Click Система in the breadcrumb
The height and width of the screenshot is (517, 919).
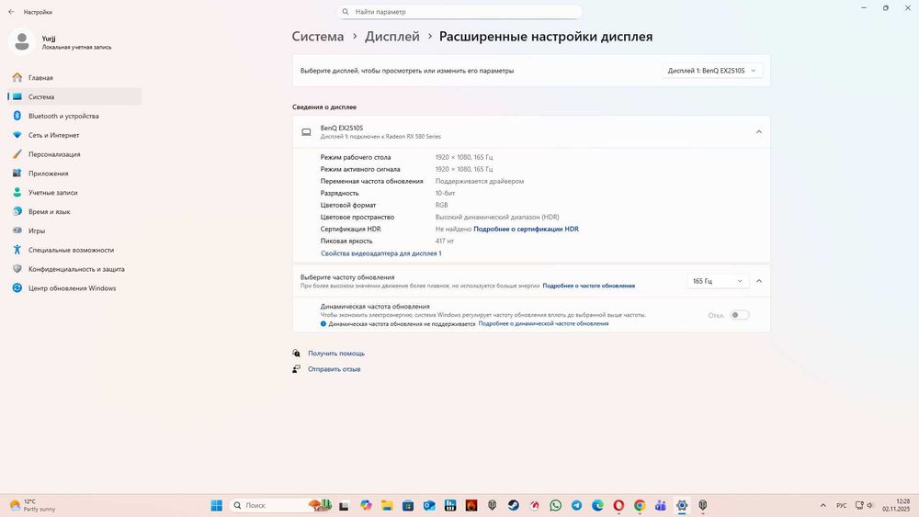[x=318, y=37]
